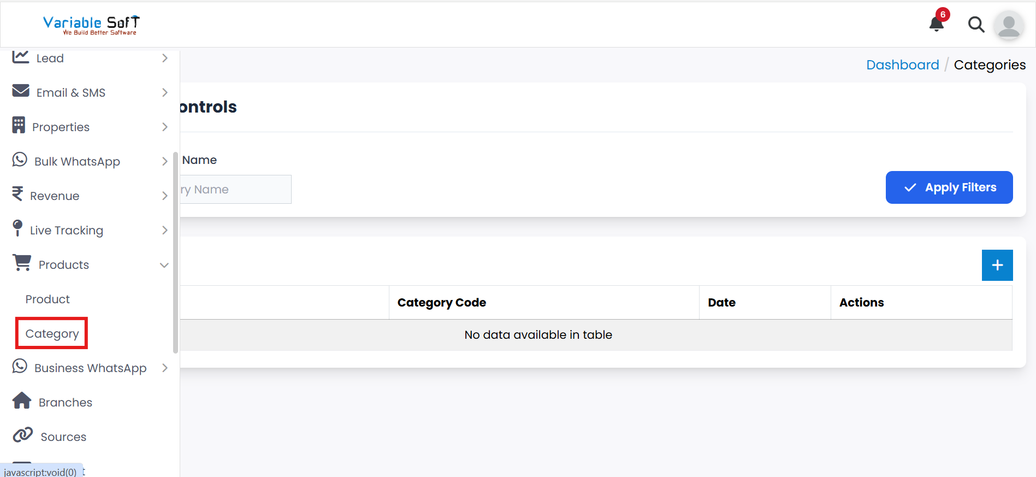Screen dimensions: 1036x477
Task: Select the Product submenu item
Action: coord(48,299)
